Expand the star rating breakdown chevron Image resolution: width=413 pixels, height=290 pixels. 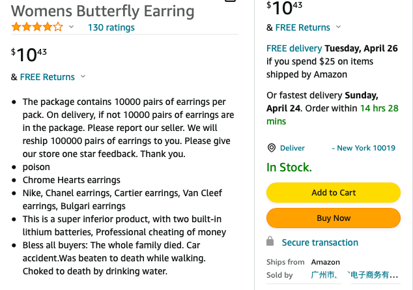[72, 27]
